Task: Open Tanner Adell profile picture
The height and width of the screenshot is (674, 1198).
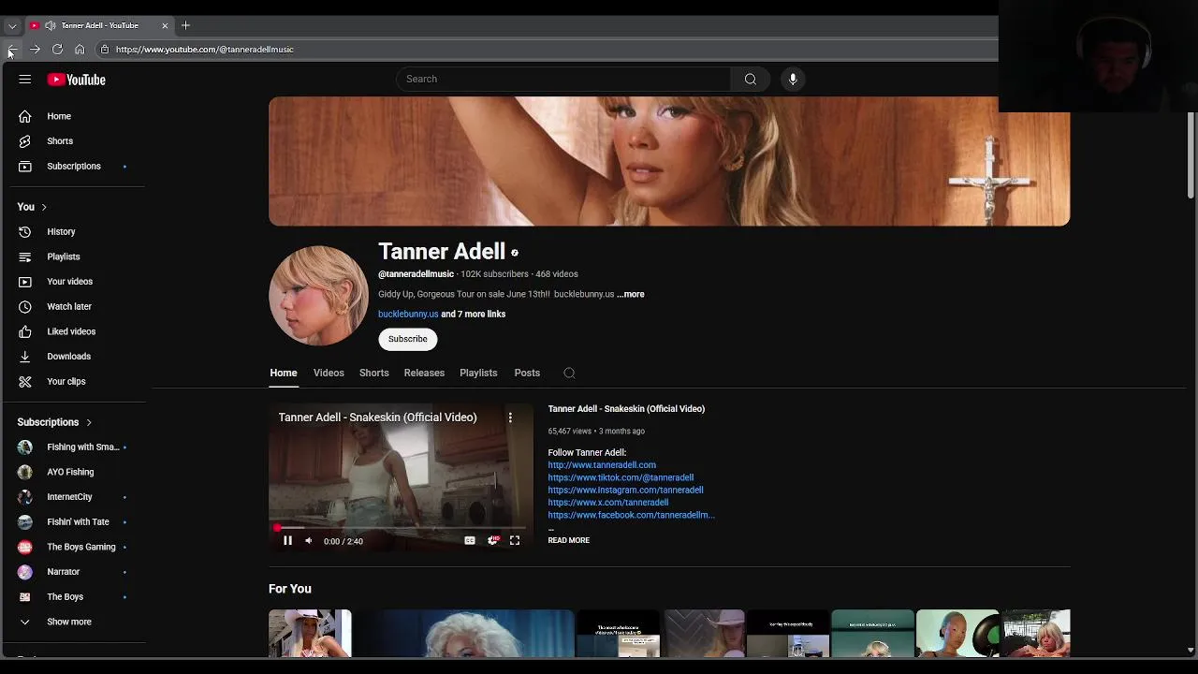Action: [x=319, y=296]
